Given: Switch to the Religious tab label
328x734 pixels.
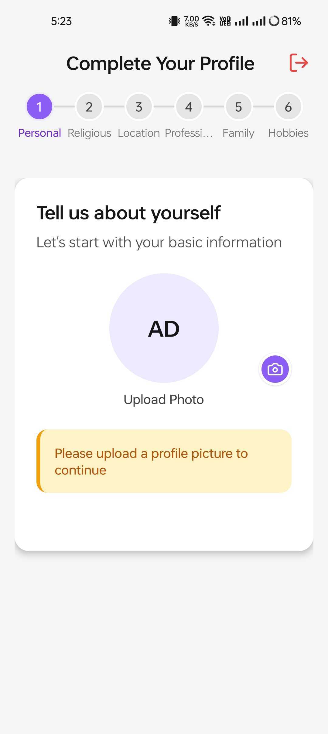Looking at the screenshot, I should click(x=89, y=133).
